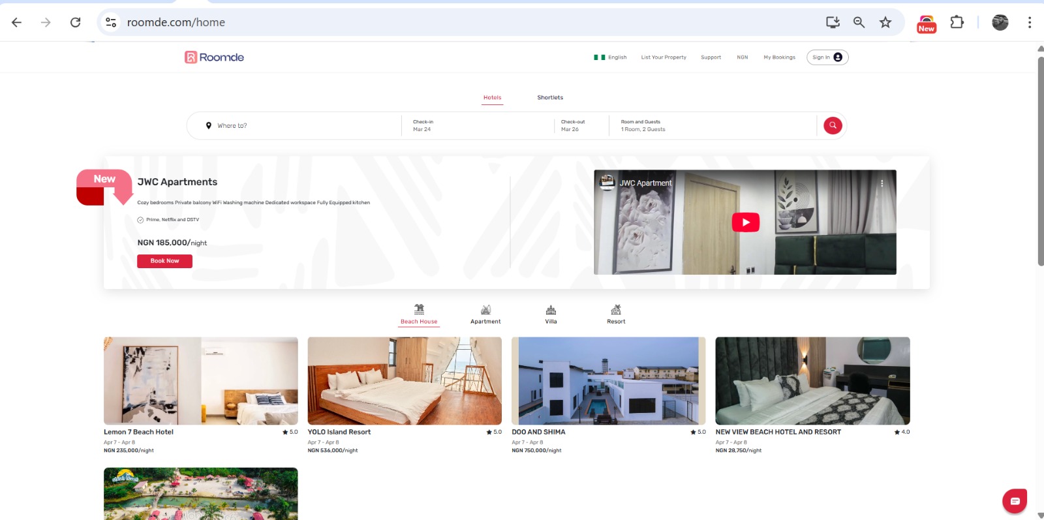
Task: Open the Chrome three-dot menu
Action: pos(1030,22)
